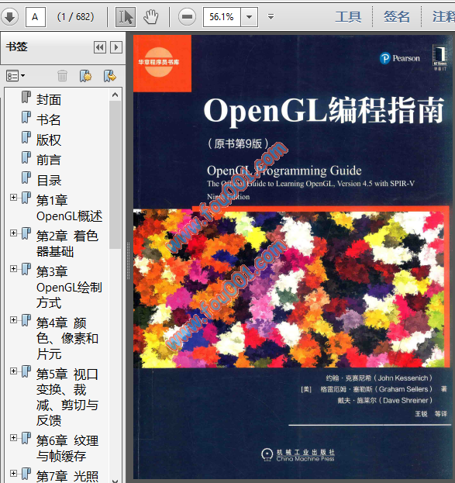Select the text selection cursor tool
The width and height of the screenshot is (455, 483).
pyautogui.click(x=126, y=17)
